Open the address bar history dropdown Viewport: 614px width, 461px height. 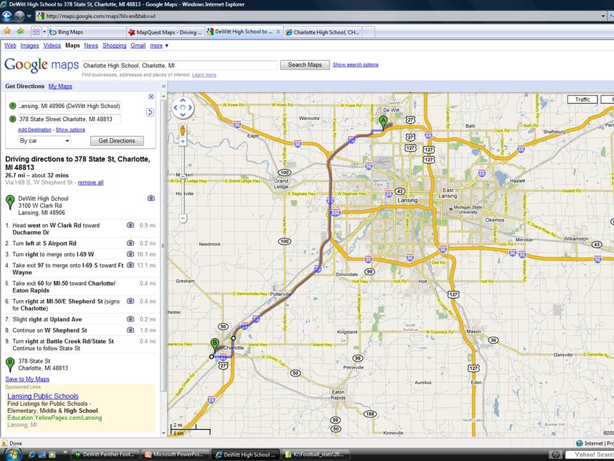coord(603,16)
